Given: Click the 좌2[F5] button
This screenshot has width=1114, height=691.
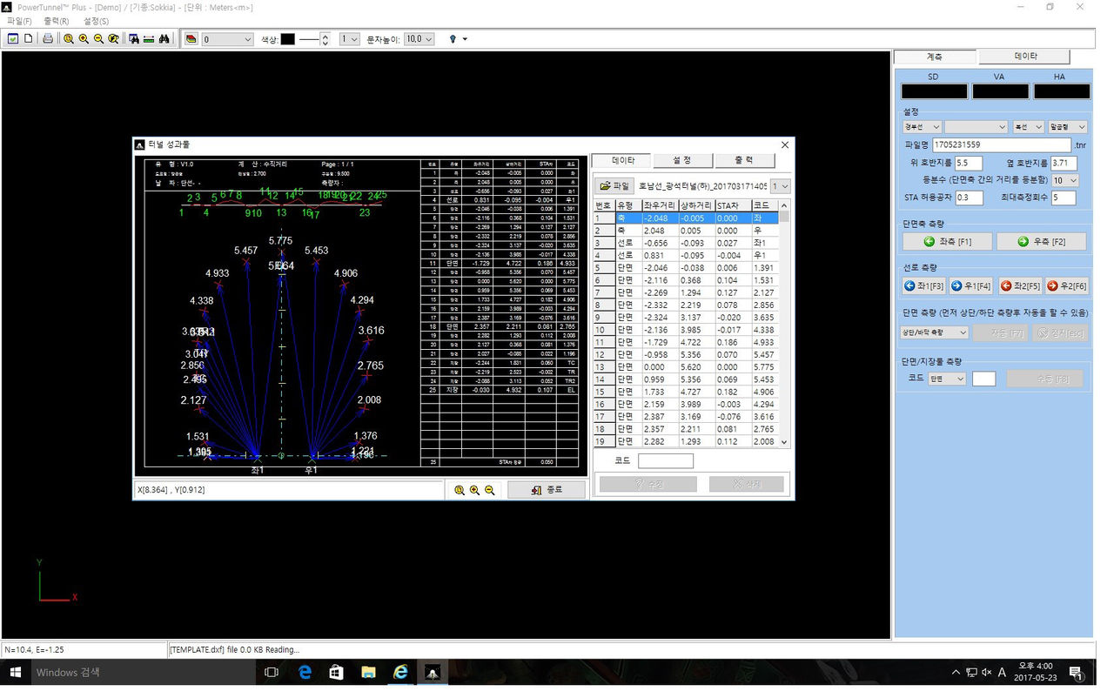Looking at the screenshot, I should [x=1019, y=285].
